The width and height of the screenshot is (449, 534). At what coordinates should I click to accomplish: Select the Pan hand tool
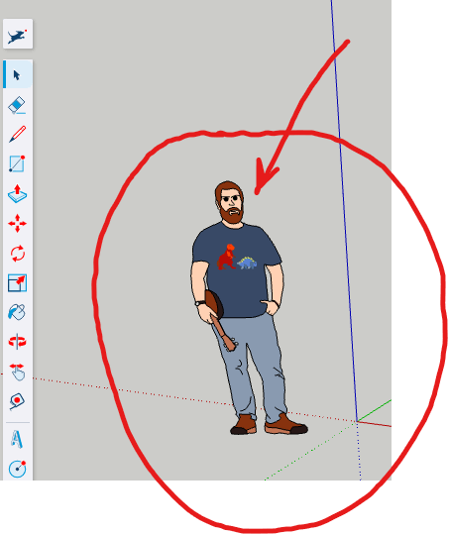coord(18,372)
